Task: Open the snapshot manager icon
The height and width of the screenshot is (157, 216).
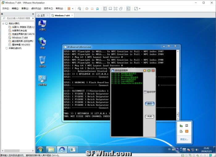Action: 98,9
